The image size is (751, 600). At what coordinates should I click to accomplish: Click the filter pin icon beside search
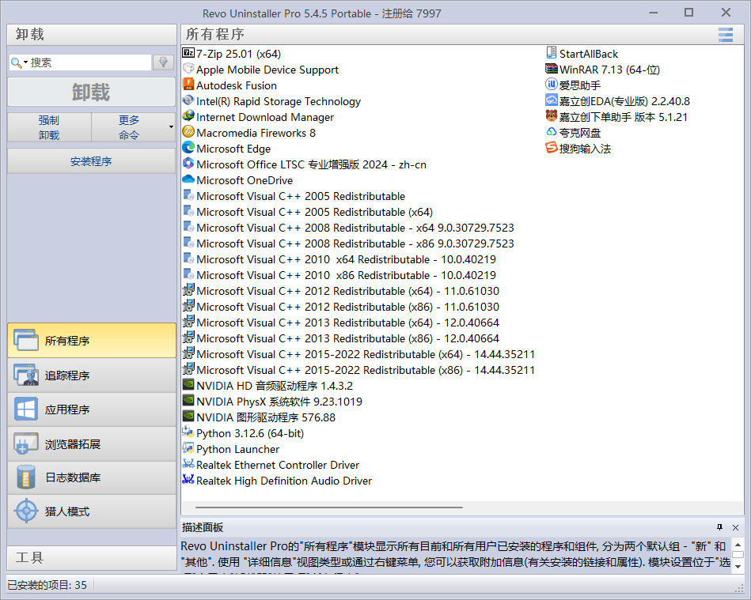click(x=164, y=62)
